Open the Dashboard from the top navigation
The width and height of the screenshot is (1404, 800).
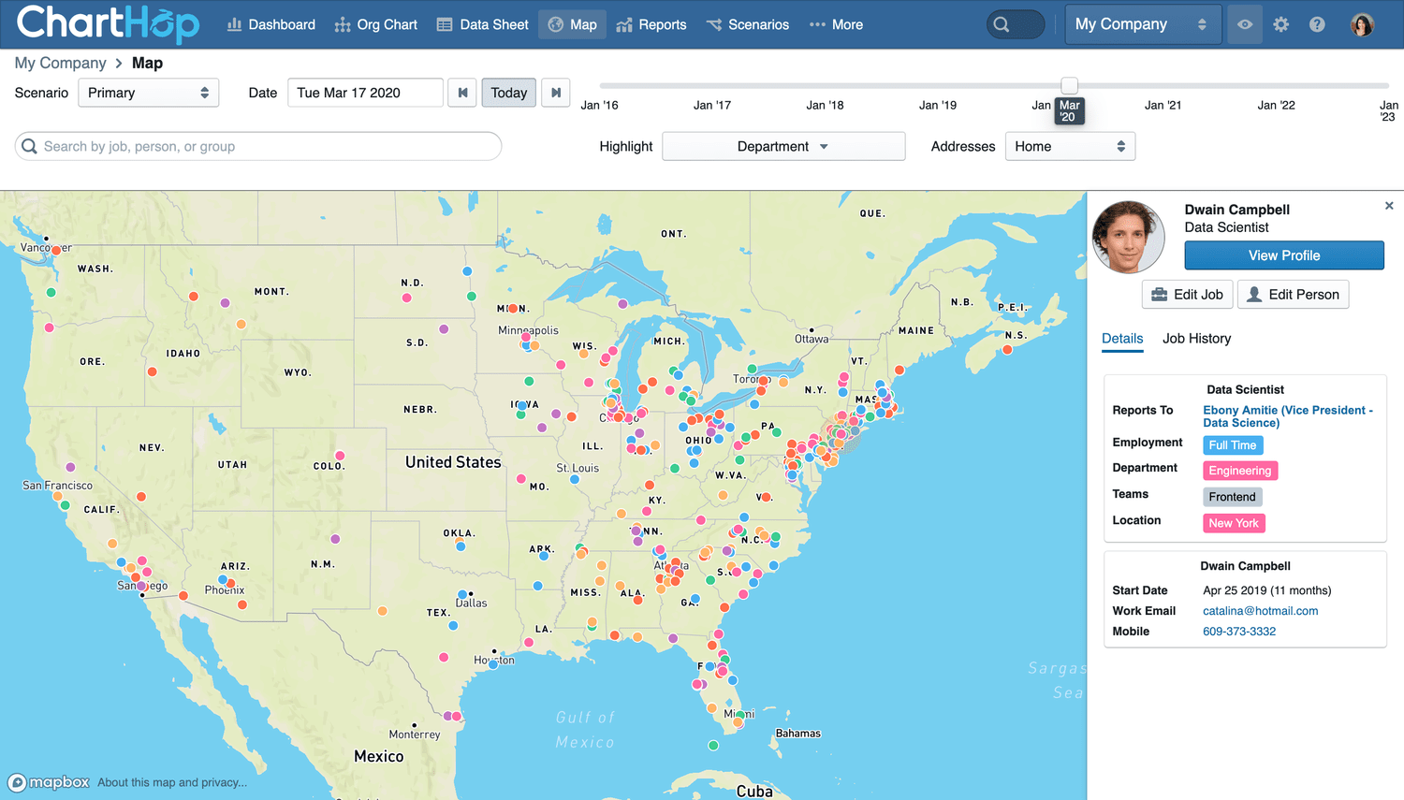271,24
